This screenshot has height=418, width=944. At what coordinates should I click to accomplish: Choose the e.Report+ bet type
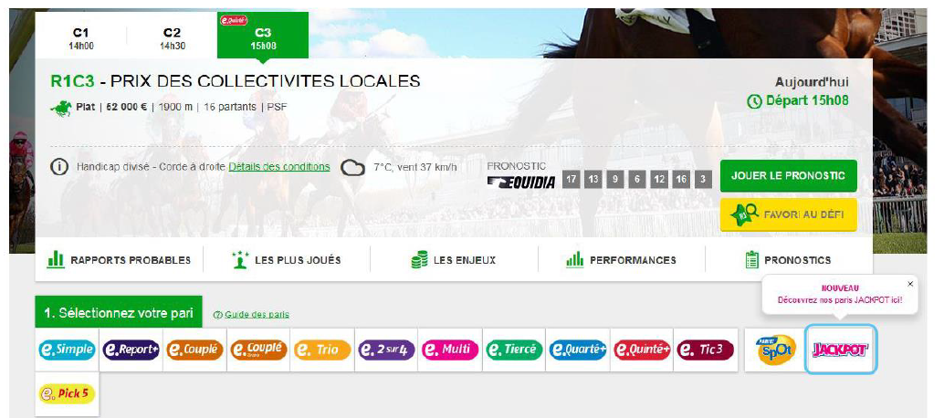coord(131,350)
